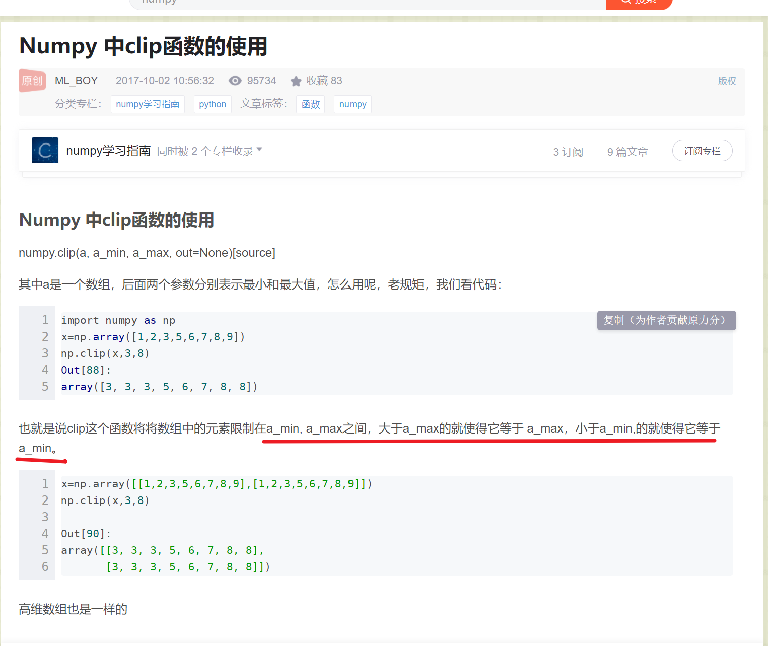Click the 原创 badge icon

point(32,80)
